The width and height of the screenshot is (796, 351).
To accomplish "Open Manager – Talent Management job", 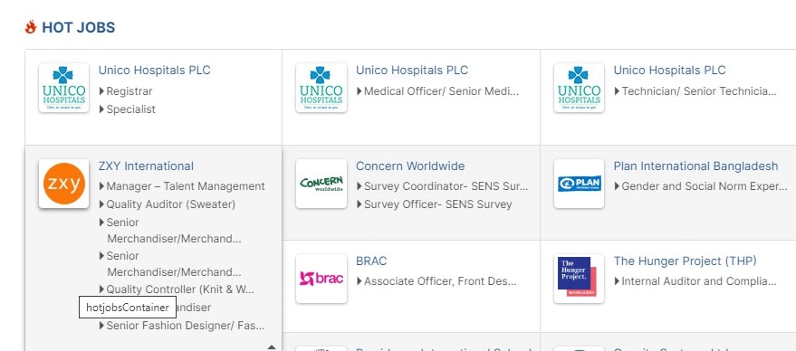I will tap(186, 186).
